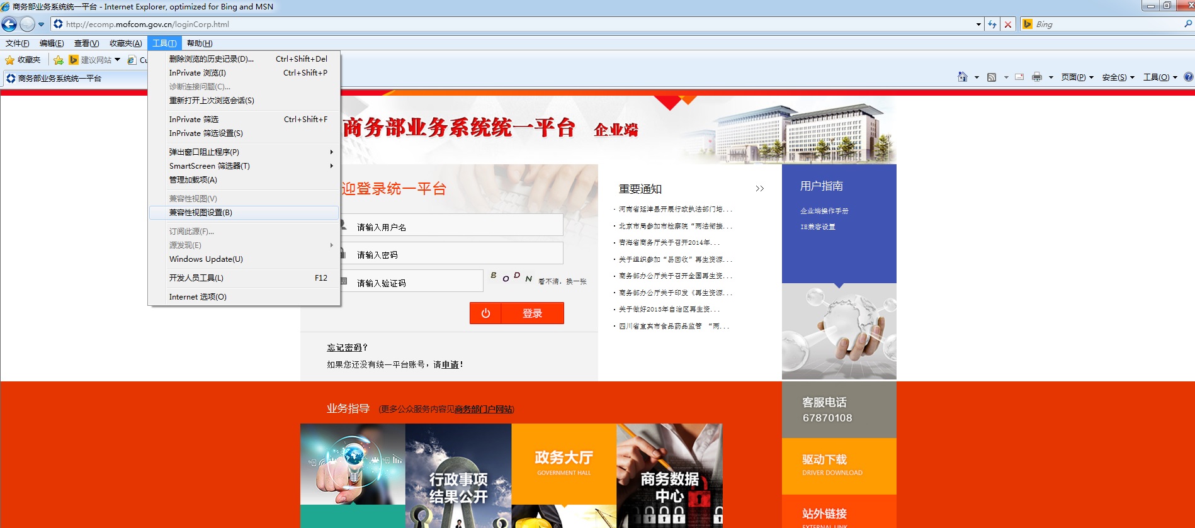
Task: Choose 重新打开上次浏览会话(S)
Action: point(244,101)
